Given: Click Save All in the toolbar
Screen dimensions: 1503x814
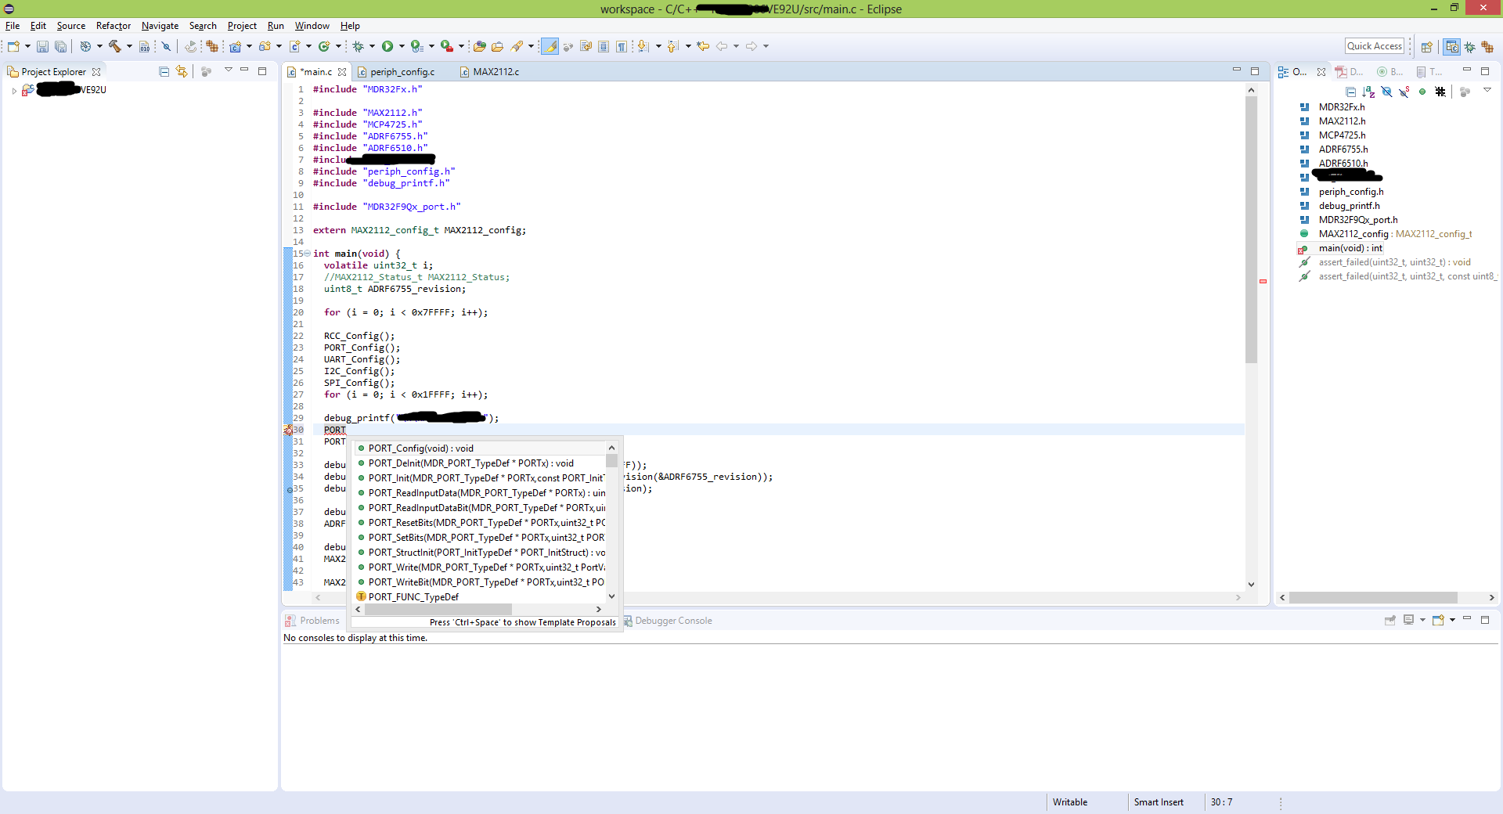Looking at the screenshot, I should pyautogui.click(x=60, y=47).
